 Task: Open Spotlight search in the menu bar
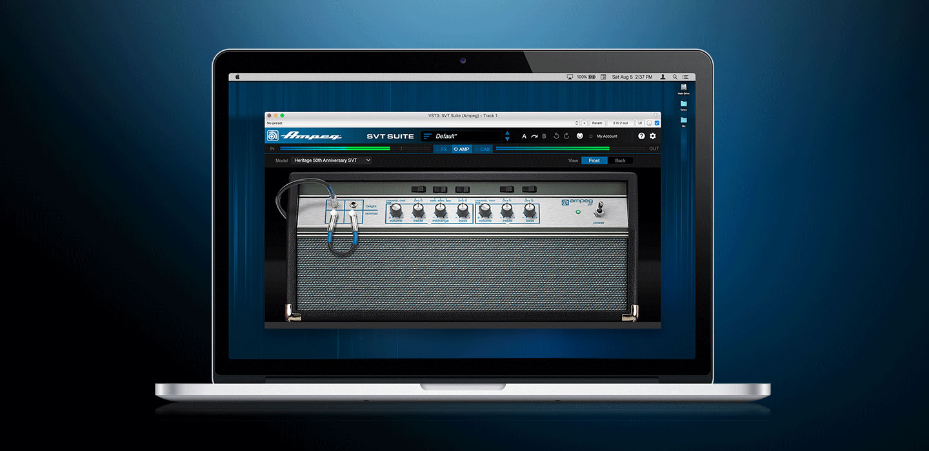pyautogui.click(x=675, y=77)
